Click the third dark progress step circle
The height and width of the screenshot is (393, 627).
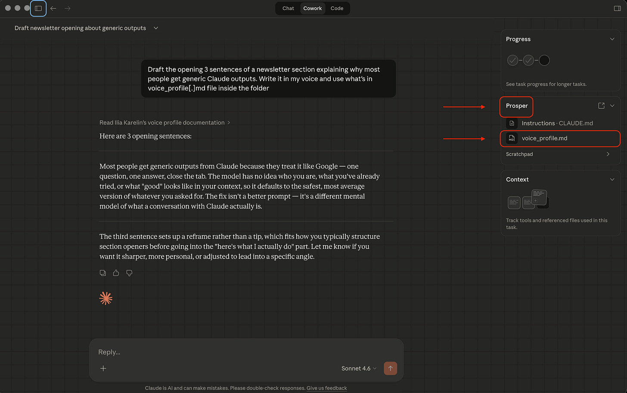click(544, 60)
